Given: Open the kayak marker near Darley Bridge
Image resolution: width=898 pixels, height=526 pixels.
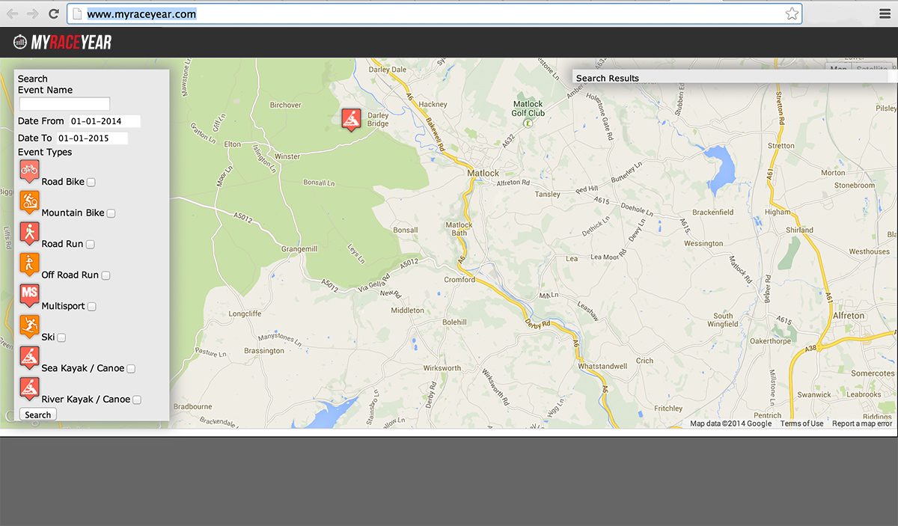Looking at the screenshot, I should [352, 119].
